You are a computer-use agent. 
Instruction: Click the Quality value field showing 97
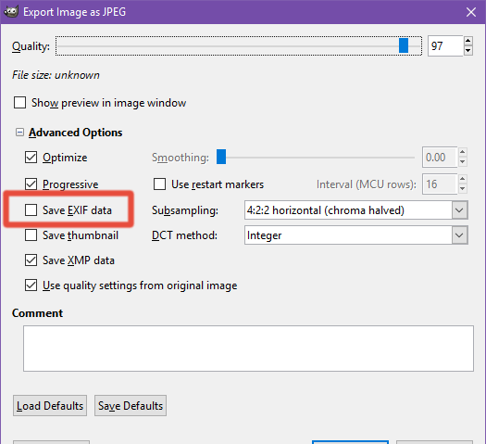(x=445, y=46)
